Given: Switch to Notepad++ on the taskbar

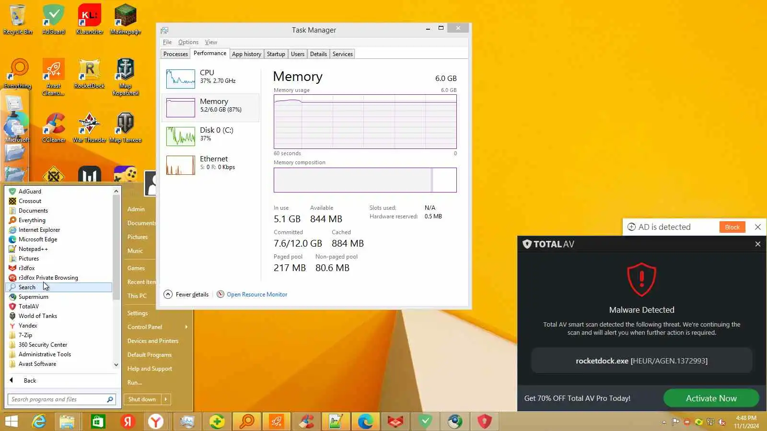Looking at the screenshot, I should coord(336,421).
